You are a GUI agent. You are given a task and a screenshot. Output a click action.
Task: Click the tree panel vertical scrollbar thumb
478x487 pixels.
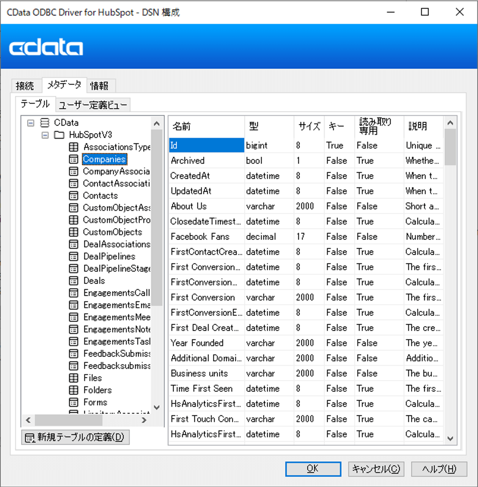pos(157,218)
